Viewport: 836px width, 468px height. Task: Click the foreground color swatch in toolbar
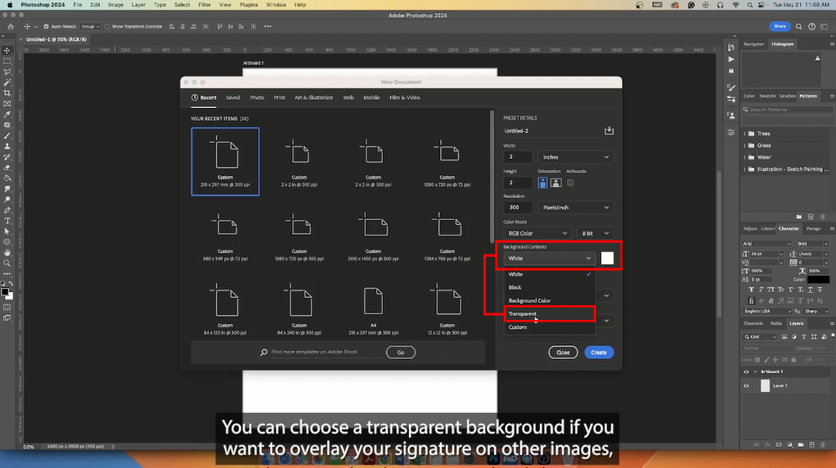(x=5, y=292)
